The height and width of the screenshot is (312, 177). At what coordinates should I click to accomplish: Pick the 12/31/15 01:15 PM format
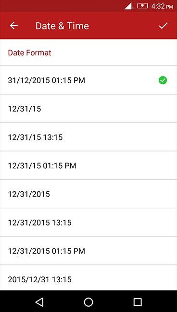[x=88, y=165]
